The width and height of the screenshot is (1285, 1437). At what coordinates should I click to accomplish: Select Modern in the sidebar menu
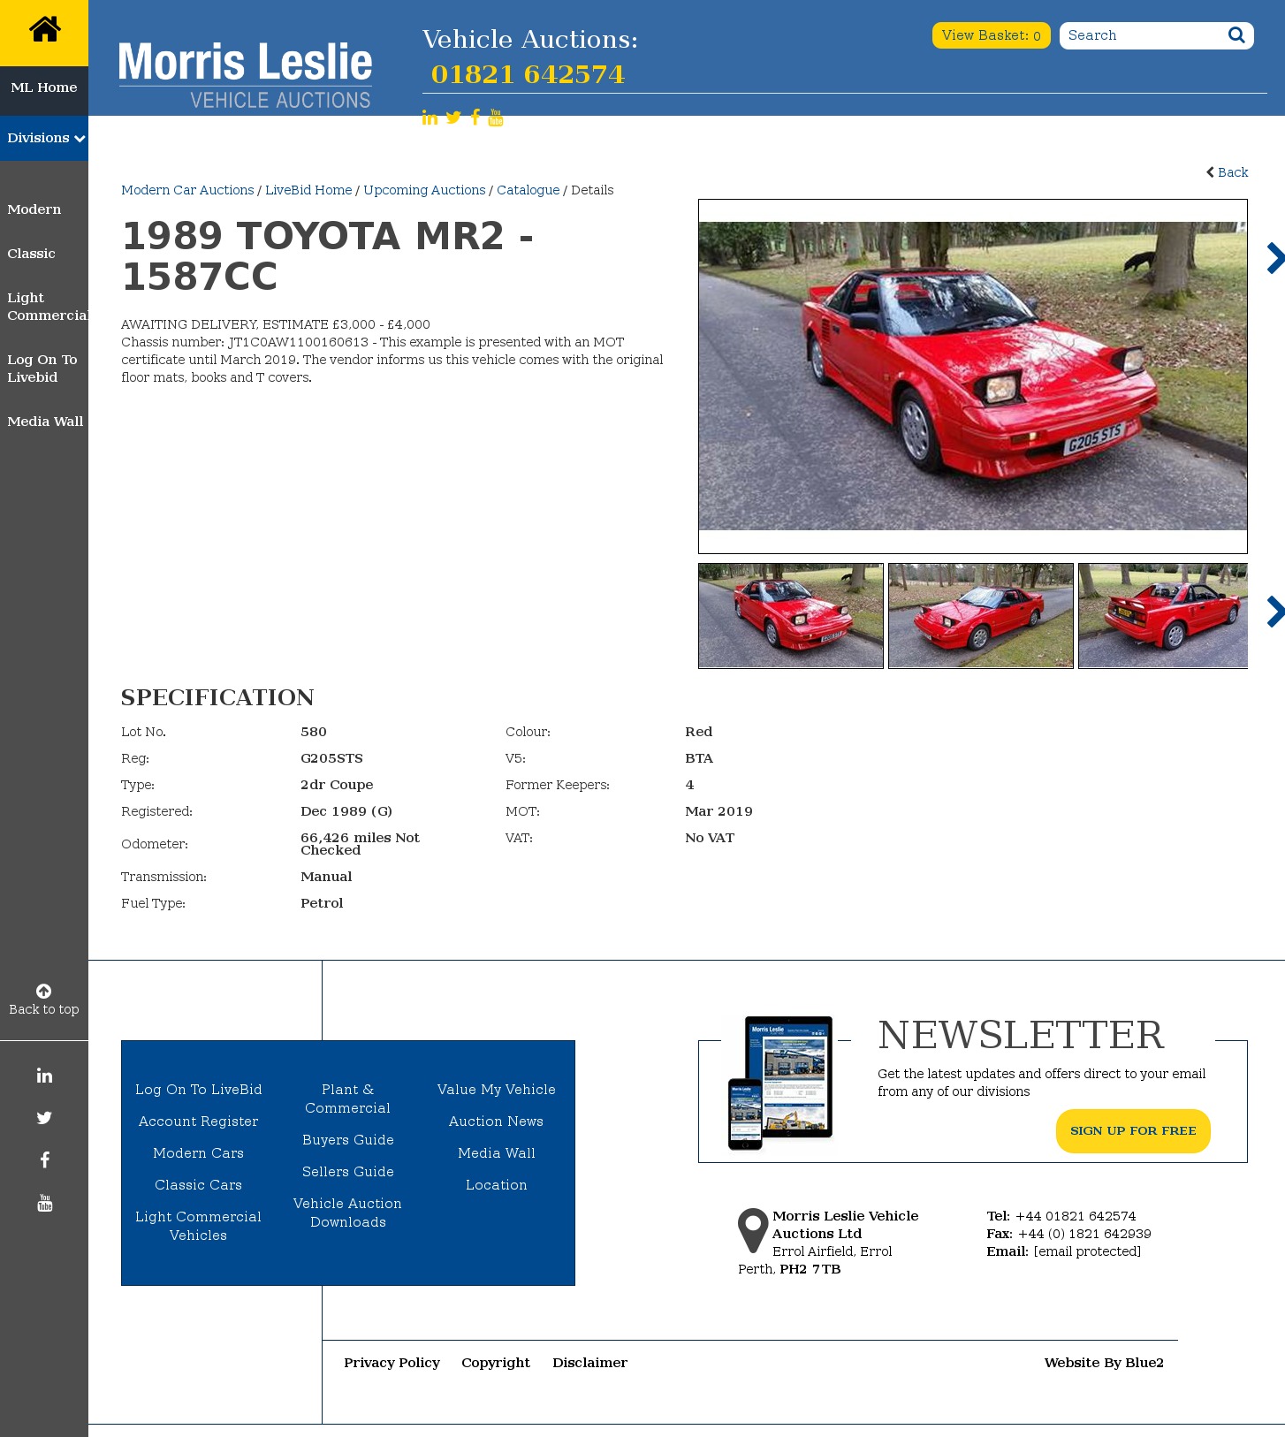point(34,209)
